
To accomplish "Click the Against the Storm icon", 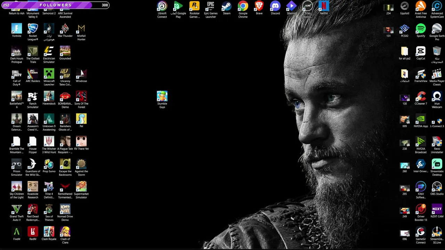I will click(x=81, y=164).
